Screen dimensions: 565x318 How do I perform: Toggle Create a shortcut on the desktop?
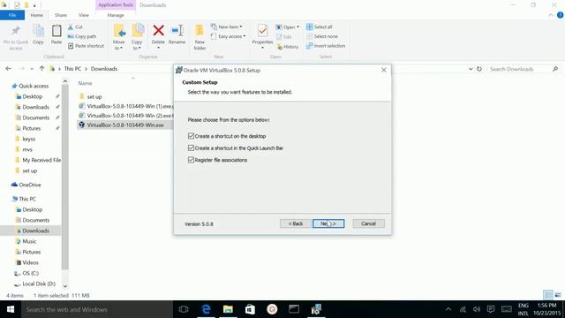[x=191, y=136]
